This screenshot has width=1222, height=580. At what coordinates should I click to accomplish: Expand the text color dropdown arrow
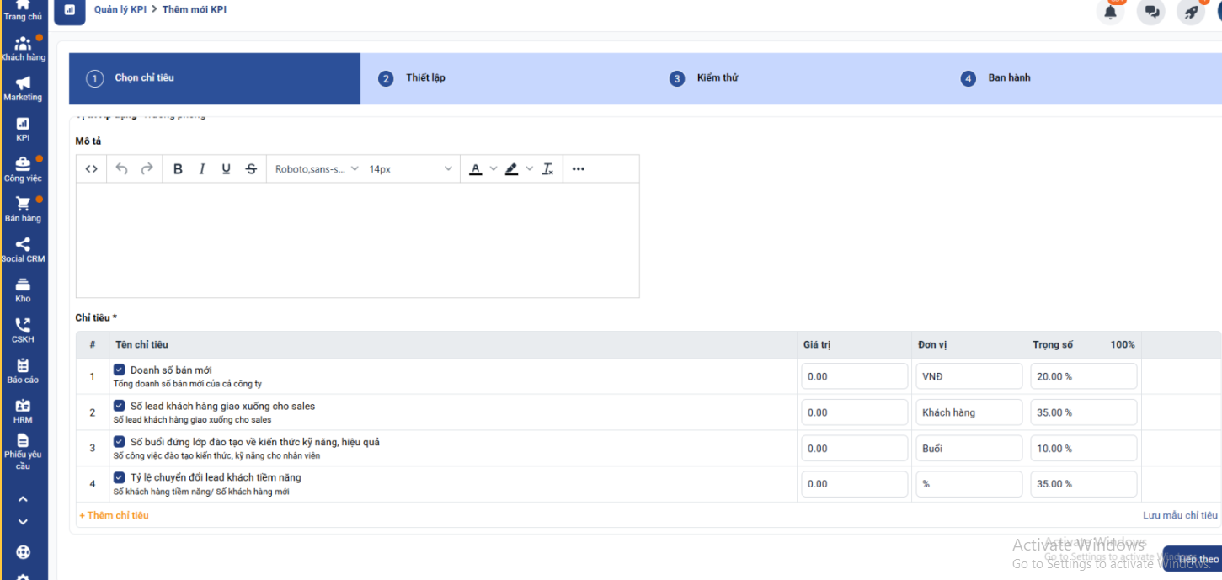click(494, 169)
